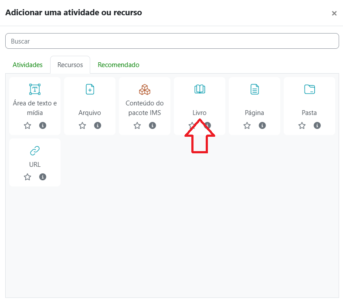Mark Arquivo as favorite with star
Image resolution: width=343 pixels, height=304 pixels.
pyautogui.click(x=82, y=125)
